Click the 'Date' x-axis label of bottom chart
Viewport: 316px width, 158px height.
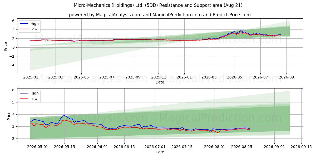pos(160,152)
